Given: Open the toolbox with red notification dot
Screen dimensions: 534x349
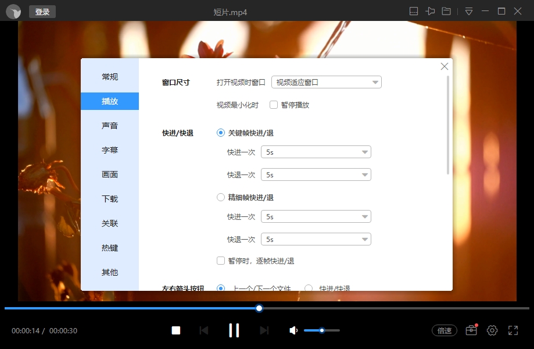Looking at the screenshot, I should click(471, 330).
